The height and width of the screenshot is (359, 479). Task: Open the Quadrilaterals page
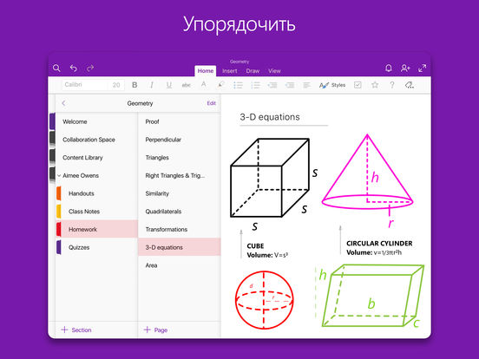tap(180, 212)
